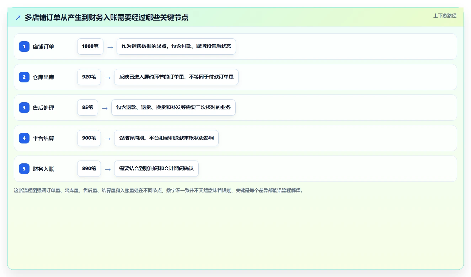Viewport: 471px width, 277px height.
Task: Click the arrow after 900笔
Action: [108, 138]
